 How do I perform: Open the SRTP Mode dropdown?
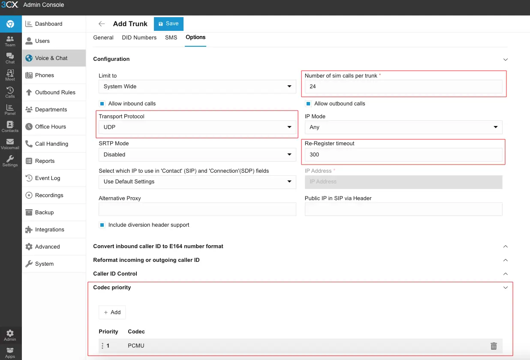197,154
